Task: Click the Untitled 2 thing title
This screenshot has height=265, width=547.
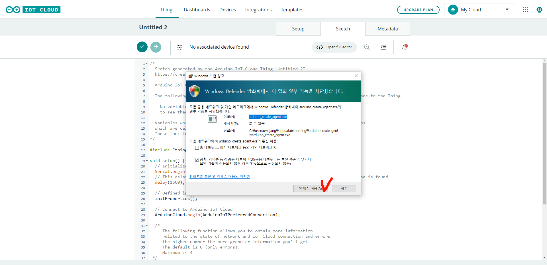Action: pos(153,27)
